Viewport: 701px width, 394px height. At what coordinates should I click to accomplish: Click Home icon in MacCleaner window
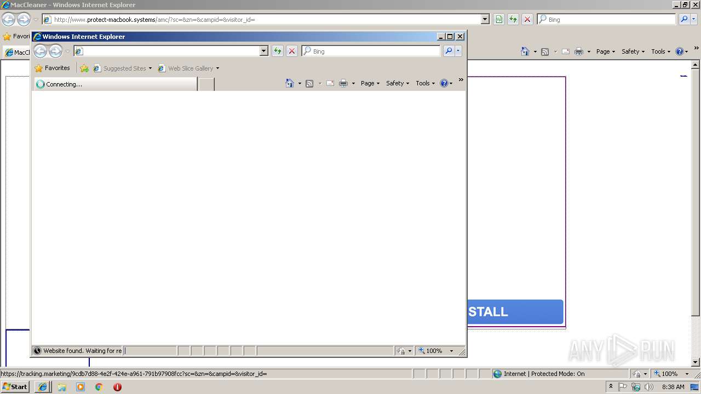pyautogui.click(x=525, y=51)
